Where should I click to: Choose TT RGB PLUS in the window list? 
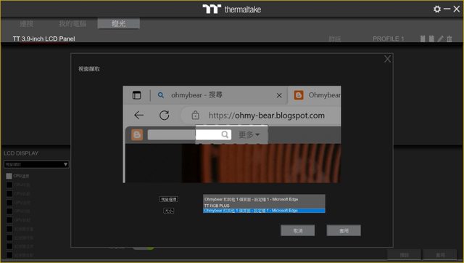(x=264, y=206)
